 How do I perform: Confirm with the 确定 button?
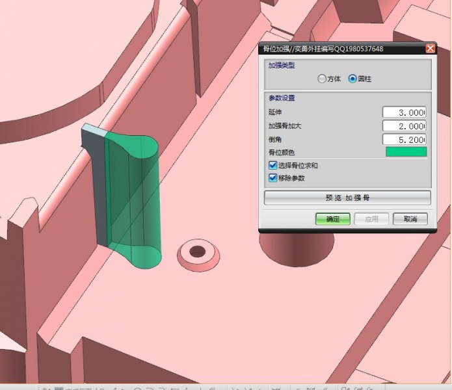(x=332, y=219)
